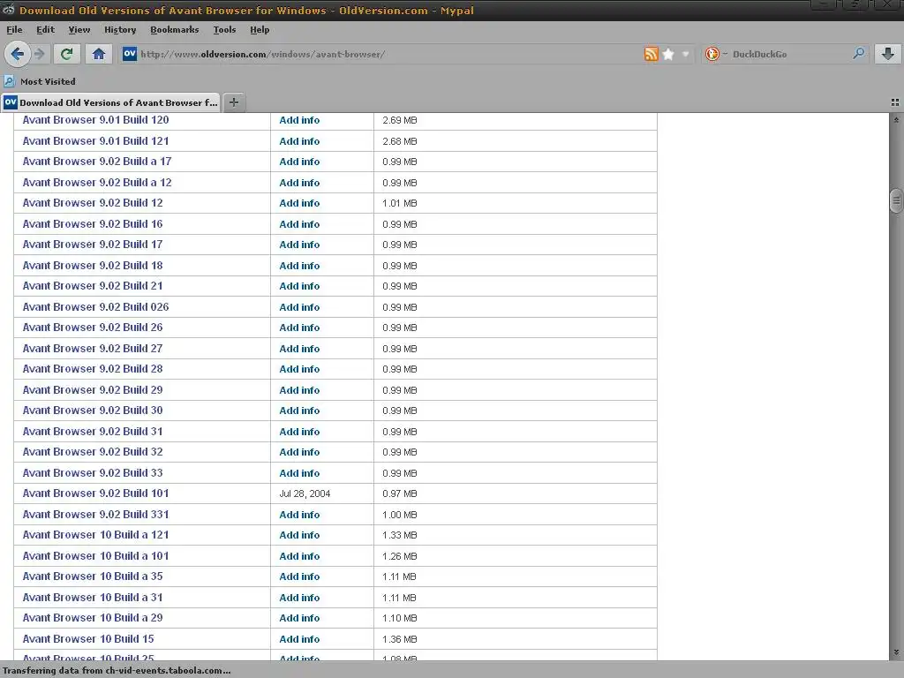Screen dimensions: 904x678
Task: Open the Downloads arrow button
Action: [888, 54]
